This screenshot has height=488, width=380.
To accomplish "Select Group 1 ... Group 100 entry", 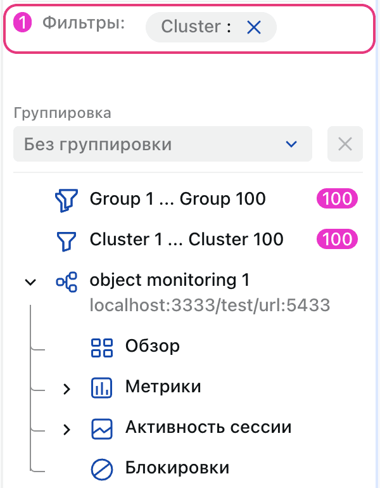I will pos(177,200).
